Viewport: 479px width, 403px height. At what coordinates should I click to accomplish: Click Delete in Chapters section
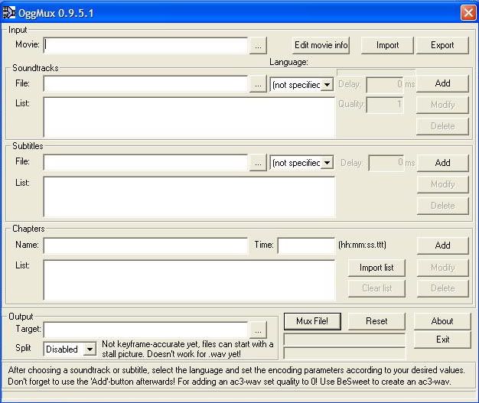click(442, 288)
